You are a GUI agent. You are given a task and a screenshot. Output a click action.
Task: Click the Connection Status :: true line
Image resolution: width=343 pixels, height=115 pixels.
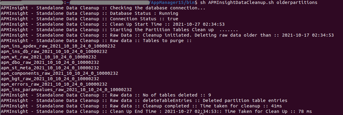click(89, 19)
